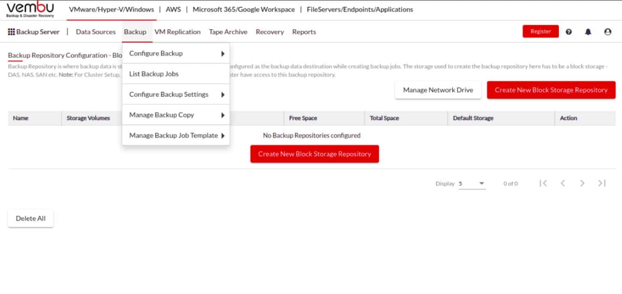Image resolution: width=622 pixels, height=294 pixels.
Task: Open the Tape Archive menu
Action: coord(228,32)
